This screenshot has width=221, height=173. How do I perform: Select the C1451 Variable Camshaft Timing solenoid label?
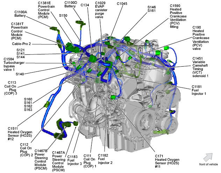pos(200,67)
